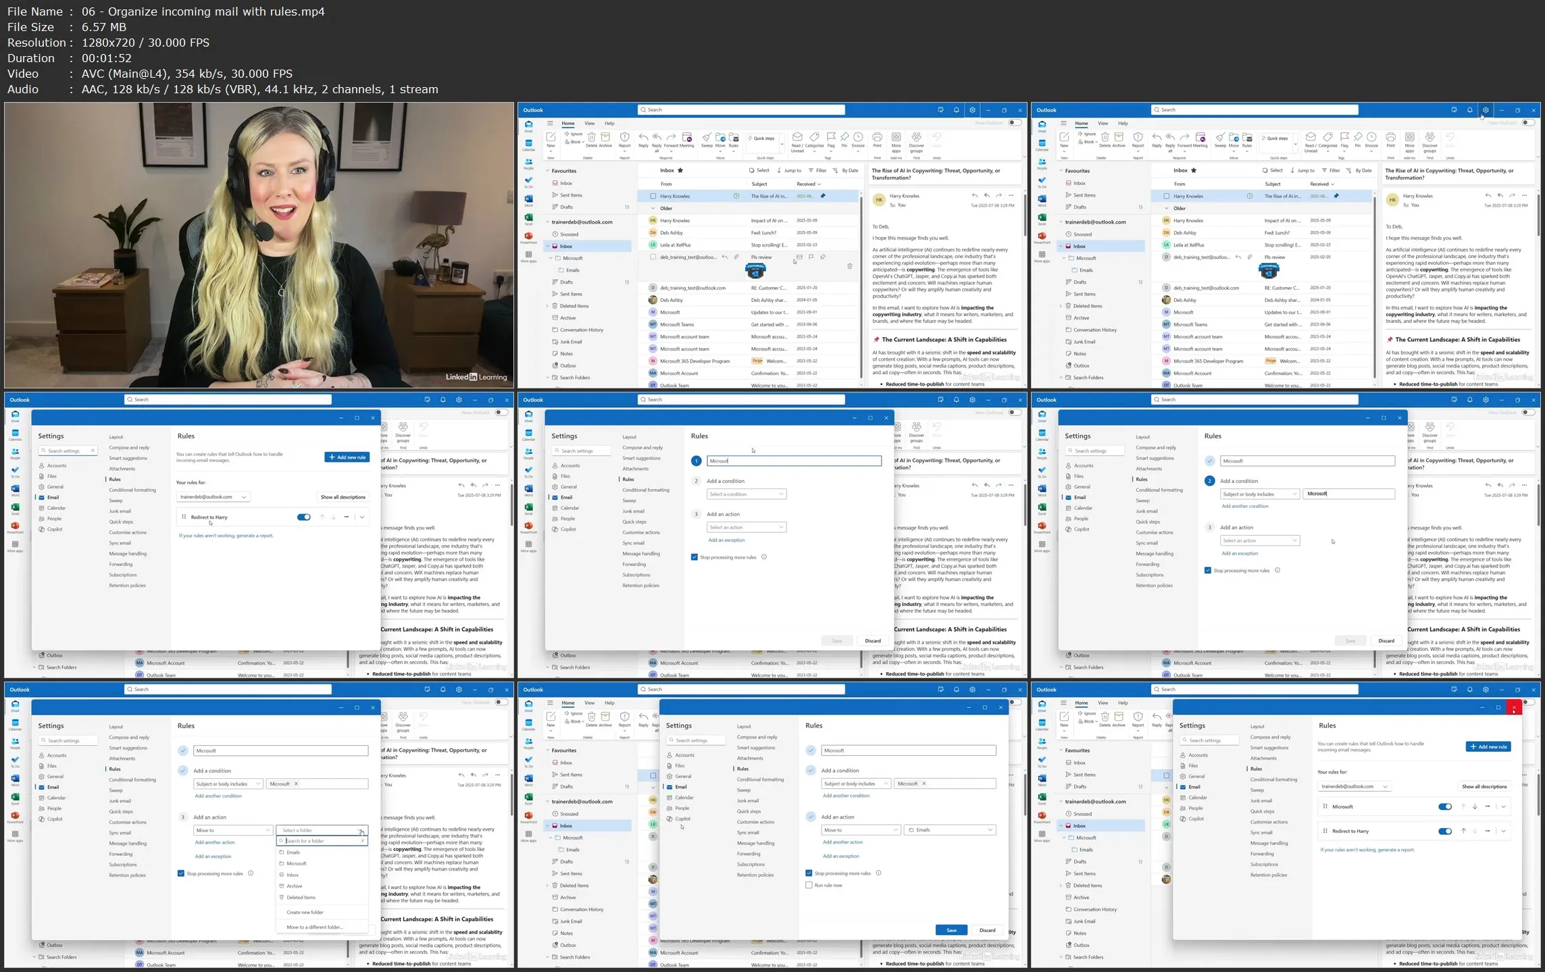
Task: Open the Select a condition dropdown
Action: tap(746, 494)
